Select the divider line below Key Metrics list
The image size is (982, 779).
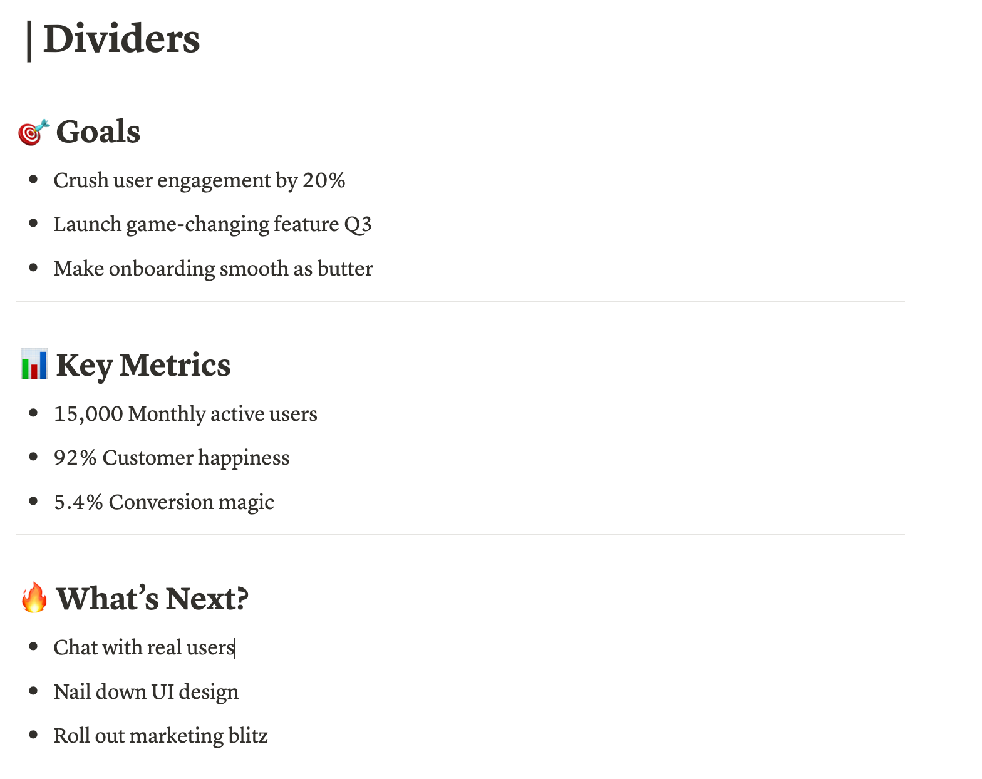click(x=460, y=535)
